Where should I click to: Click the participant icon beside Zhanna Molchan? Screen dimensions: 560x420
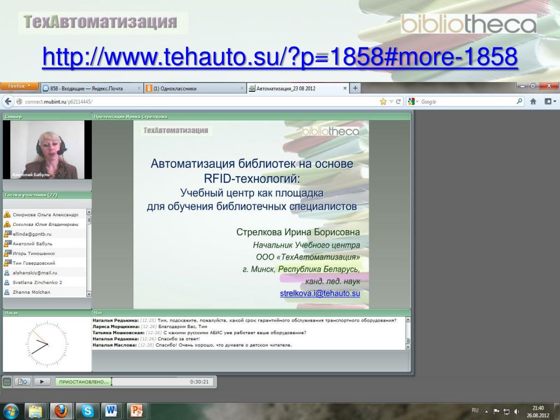(7, 292)
